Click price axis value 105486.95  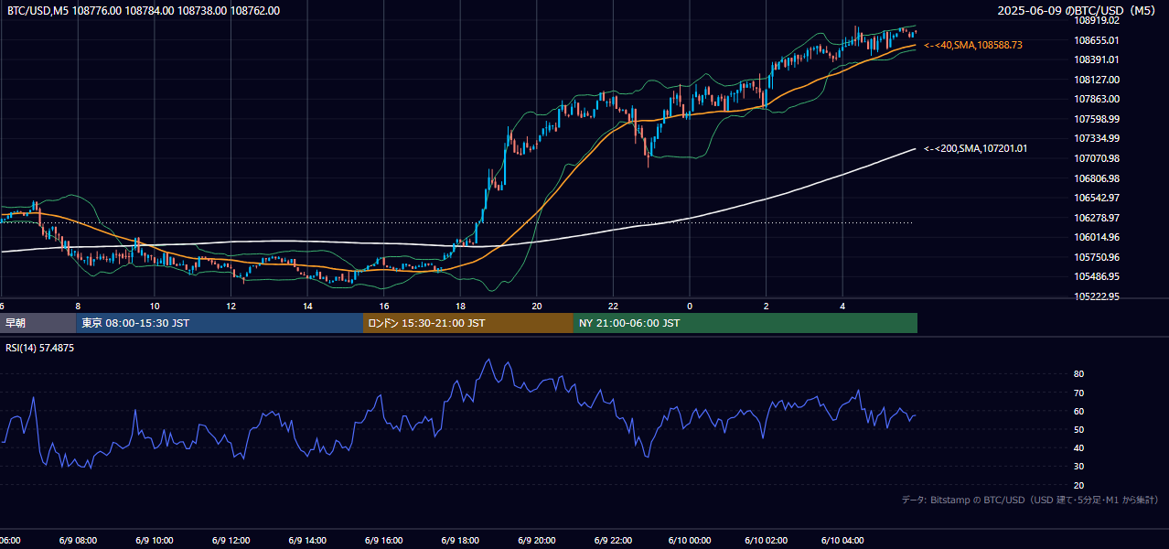pos(1097,276)
